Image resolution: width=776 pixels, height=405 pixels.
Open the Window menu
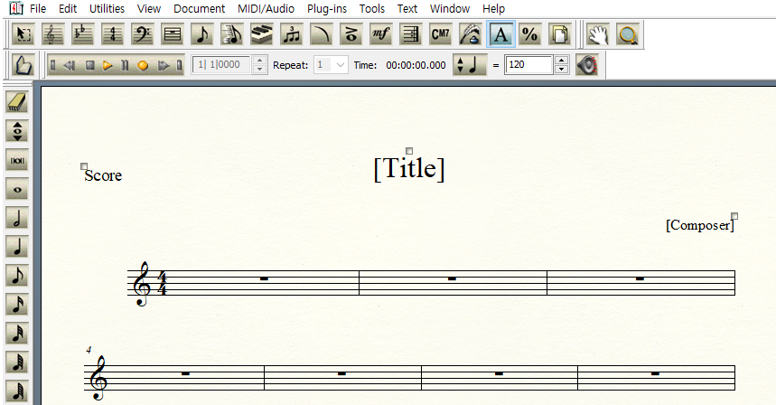[x=449, y=8]
